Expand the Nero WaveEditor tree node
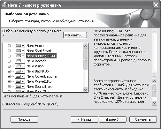The width and height of the screenshot is (161, 129). click(9, 81)
